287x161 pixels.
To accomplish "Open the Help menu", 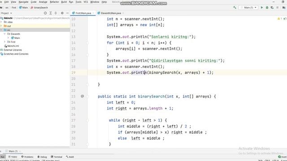I will [104, 2].
